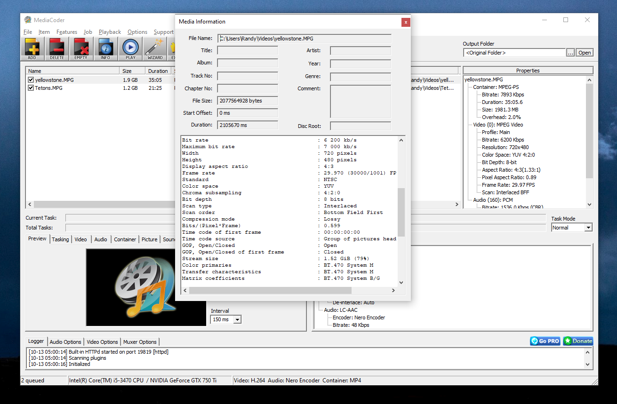Image resolution: width=617 pixels, height=404 pixels.
Task: Click the ADD file toolbar icon
Action: [x=32, y=49]
